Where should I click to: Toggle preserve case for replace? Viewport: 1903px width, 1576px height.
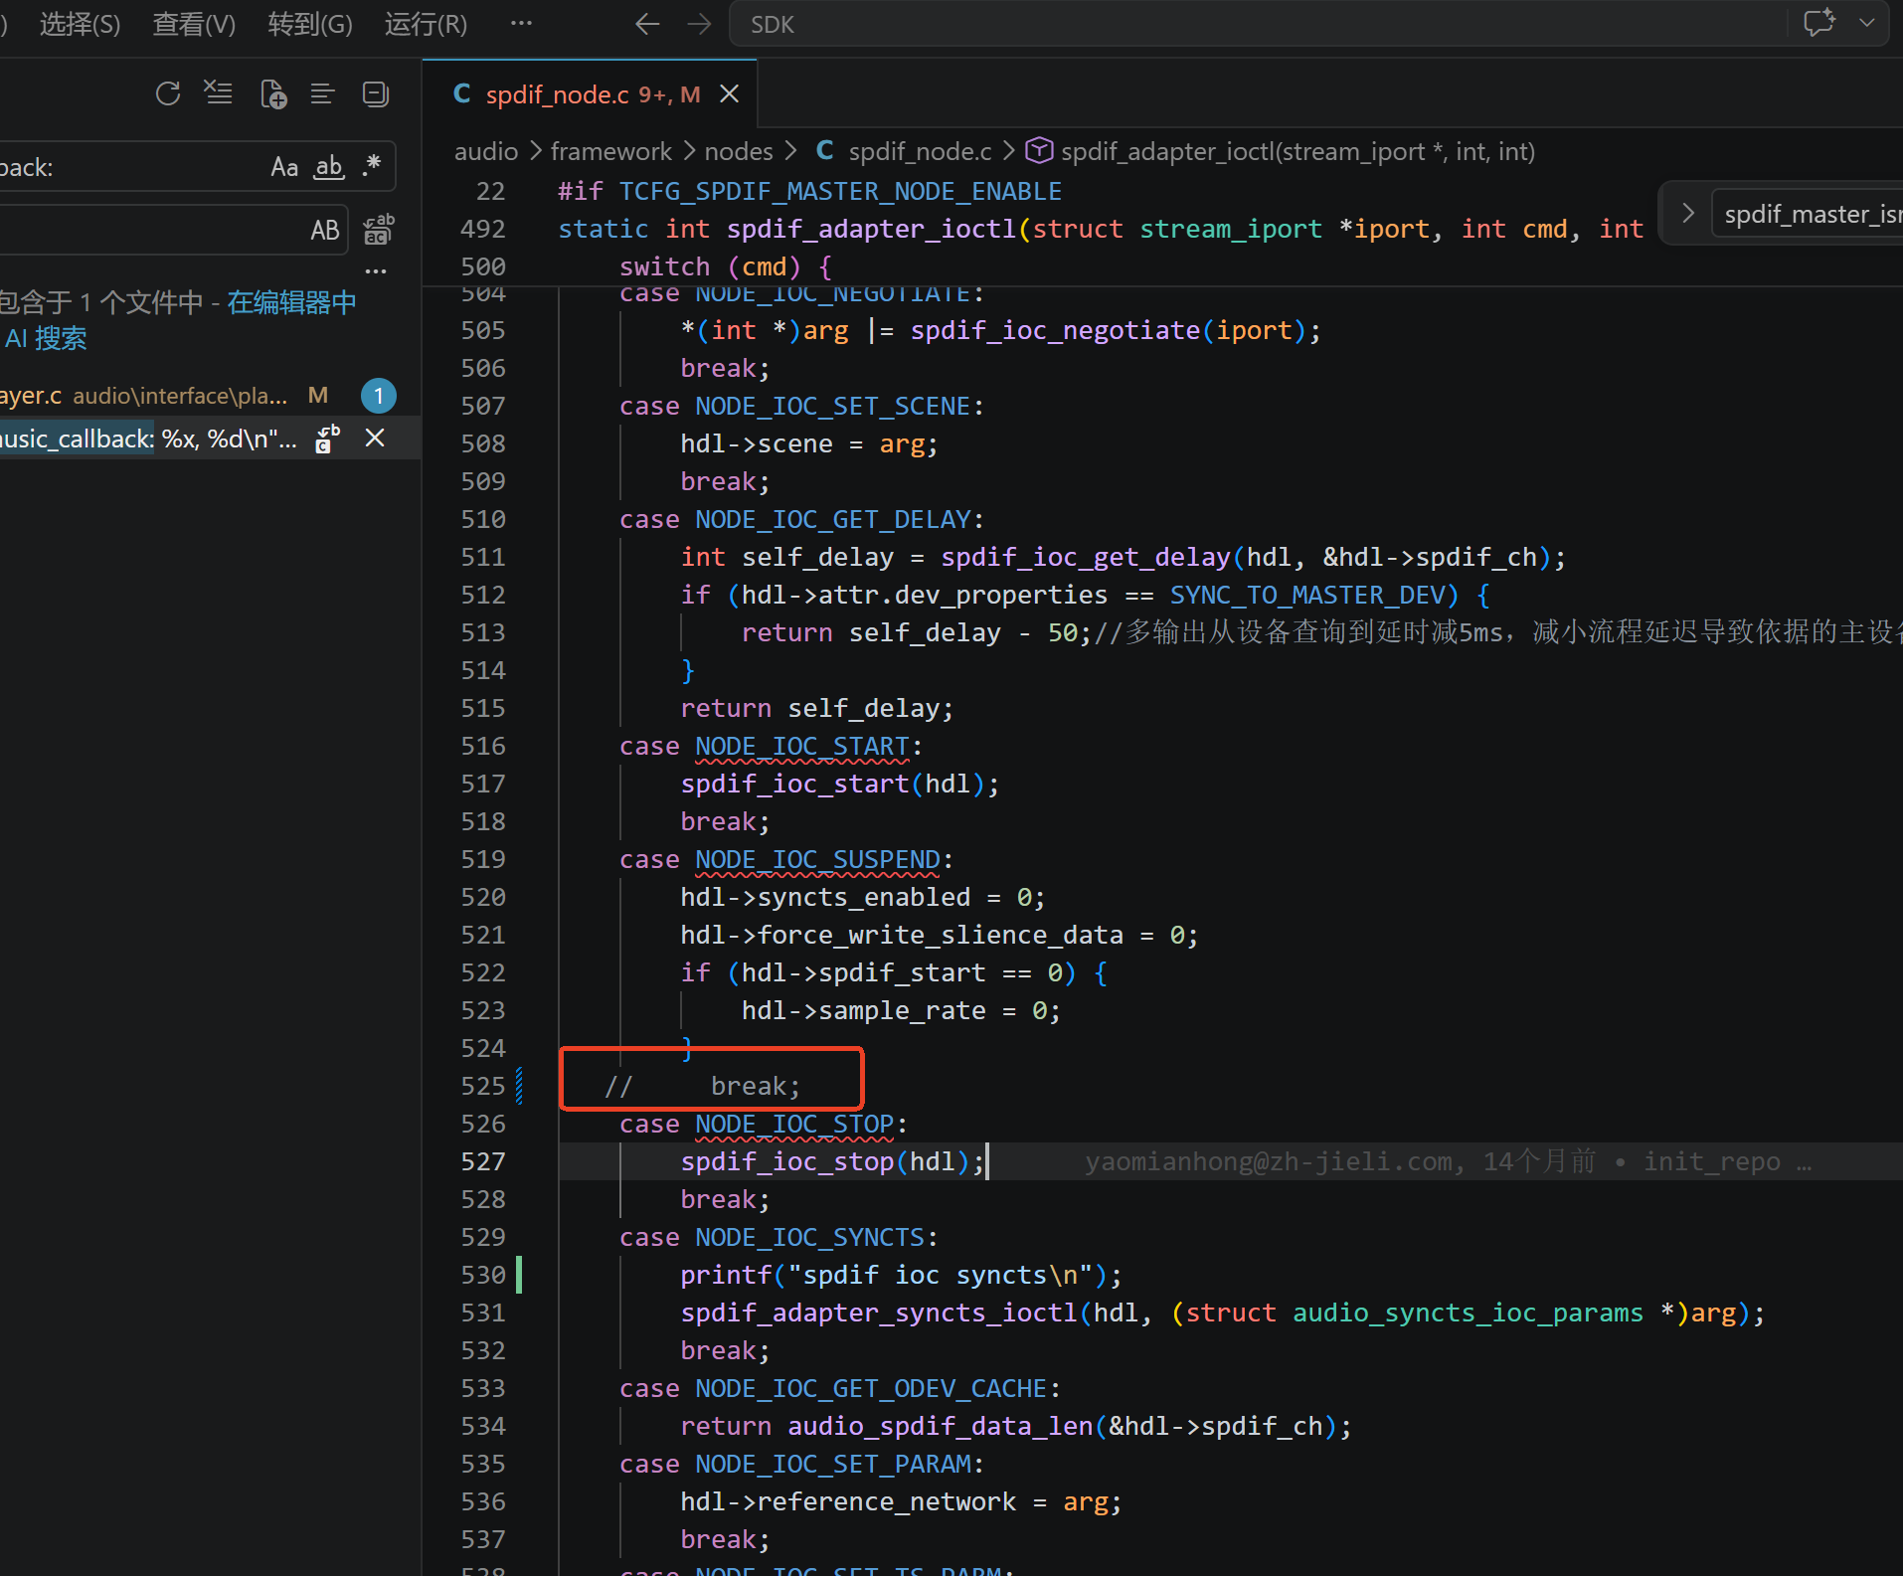click(325, 230)
